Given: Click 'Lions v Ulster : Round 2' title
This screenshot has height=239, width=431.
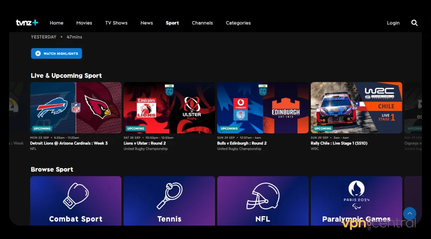Looking at the screenshot, I should pos(145,143).
